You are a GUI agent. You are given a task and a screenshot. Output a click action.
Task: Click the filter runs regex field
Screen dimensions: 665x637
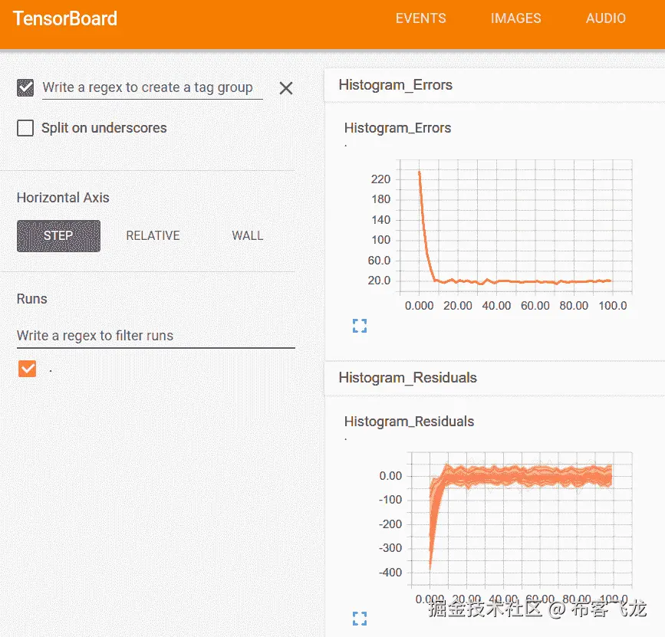pyautogui.click(x=156, y=336)
